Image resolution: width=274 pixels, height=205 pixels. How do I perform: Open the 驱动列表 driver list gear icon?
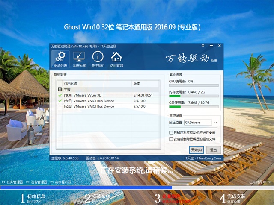60,59
